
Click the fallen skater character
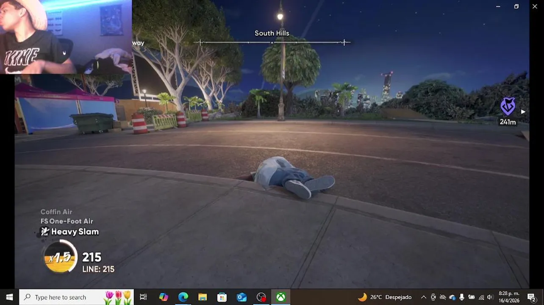(292, 177)
